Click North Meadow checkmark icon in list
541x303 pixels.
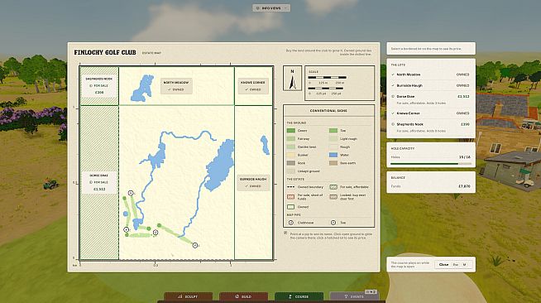pyautogui.click(x=393, y=75)
